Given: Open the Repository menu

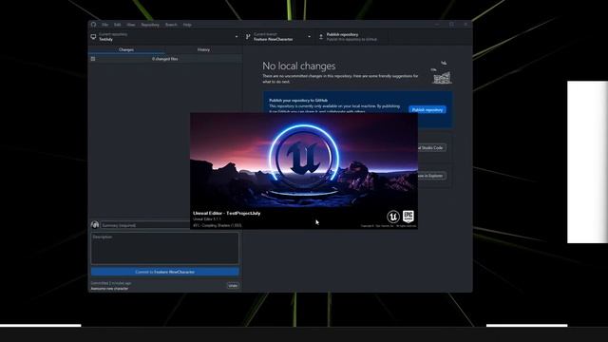Looking at the screenshot, I should [x=150, y=25].
